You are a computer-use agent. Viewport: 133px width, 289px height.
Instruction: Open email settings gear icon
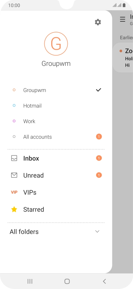click(x=98, y=22)
